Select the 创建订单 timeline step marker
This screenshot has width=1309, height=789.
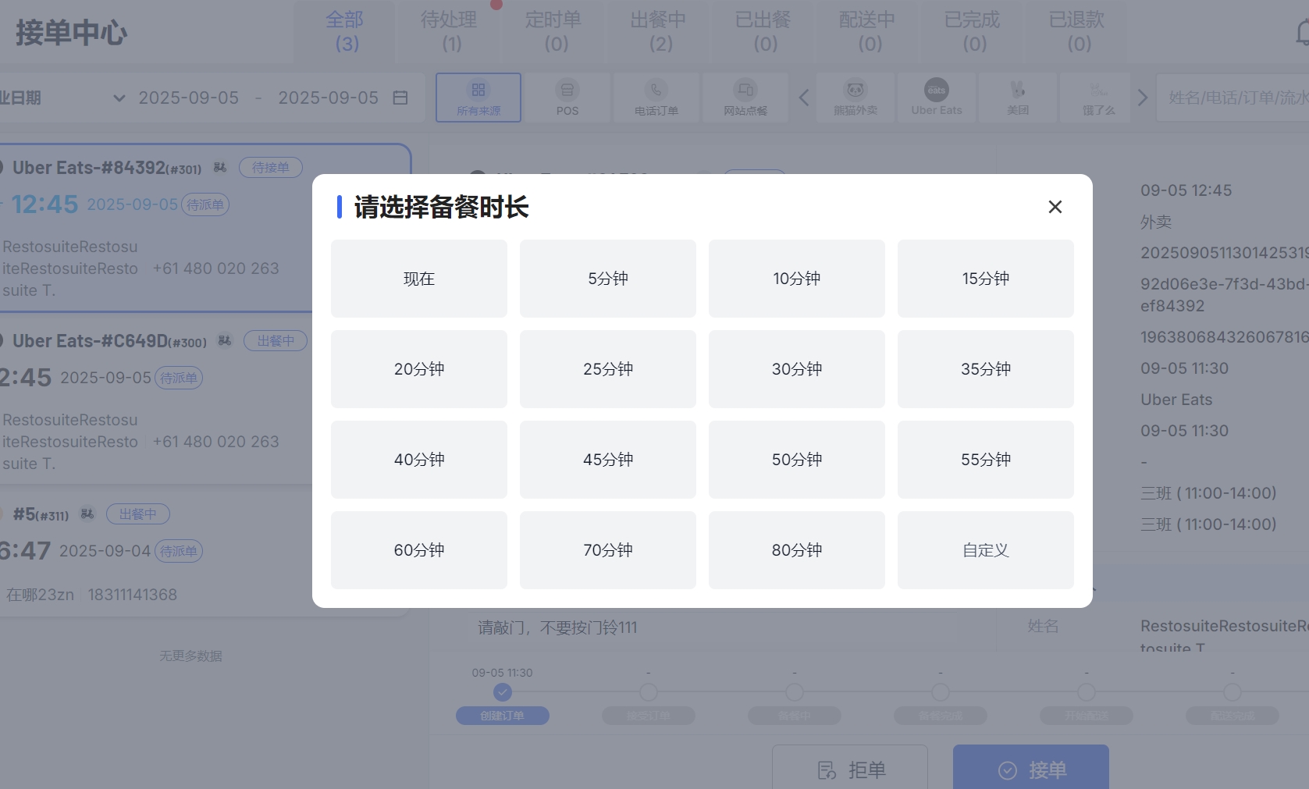coord(503,692)
